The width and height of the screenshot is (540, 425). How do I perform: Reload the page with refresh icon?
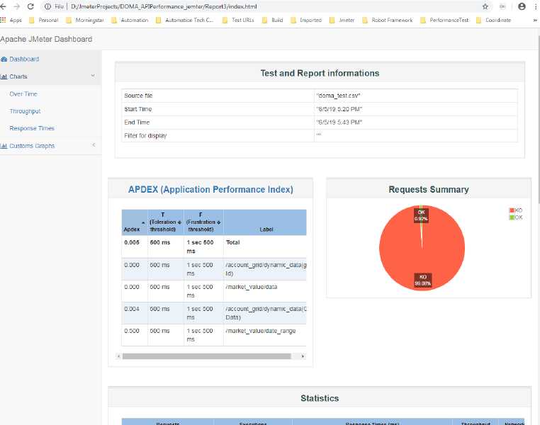tap(30, 6)
